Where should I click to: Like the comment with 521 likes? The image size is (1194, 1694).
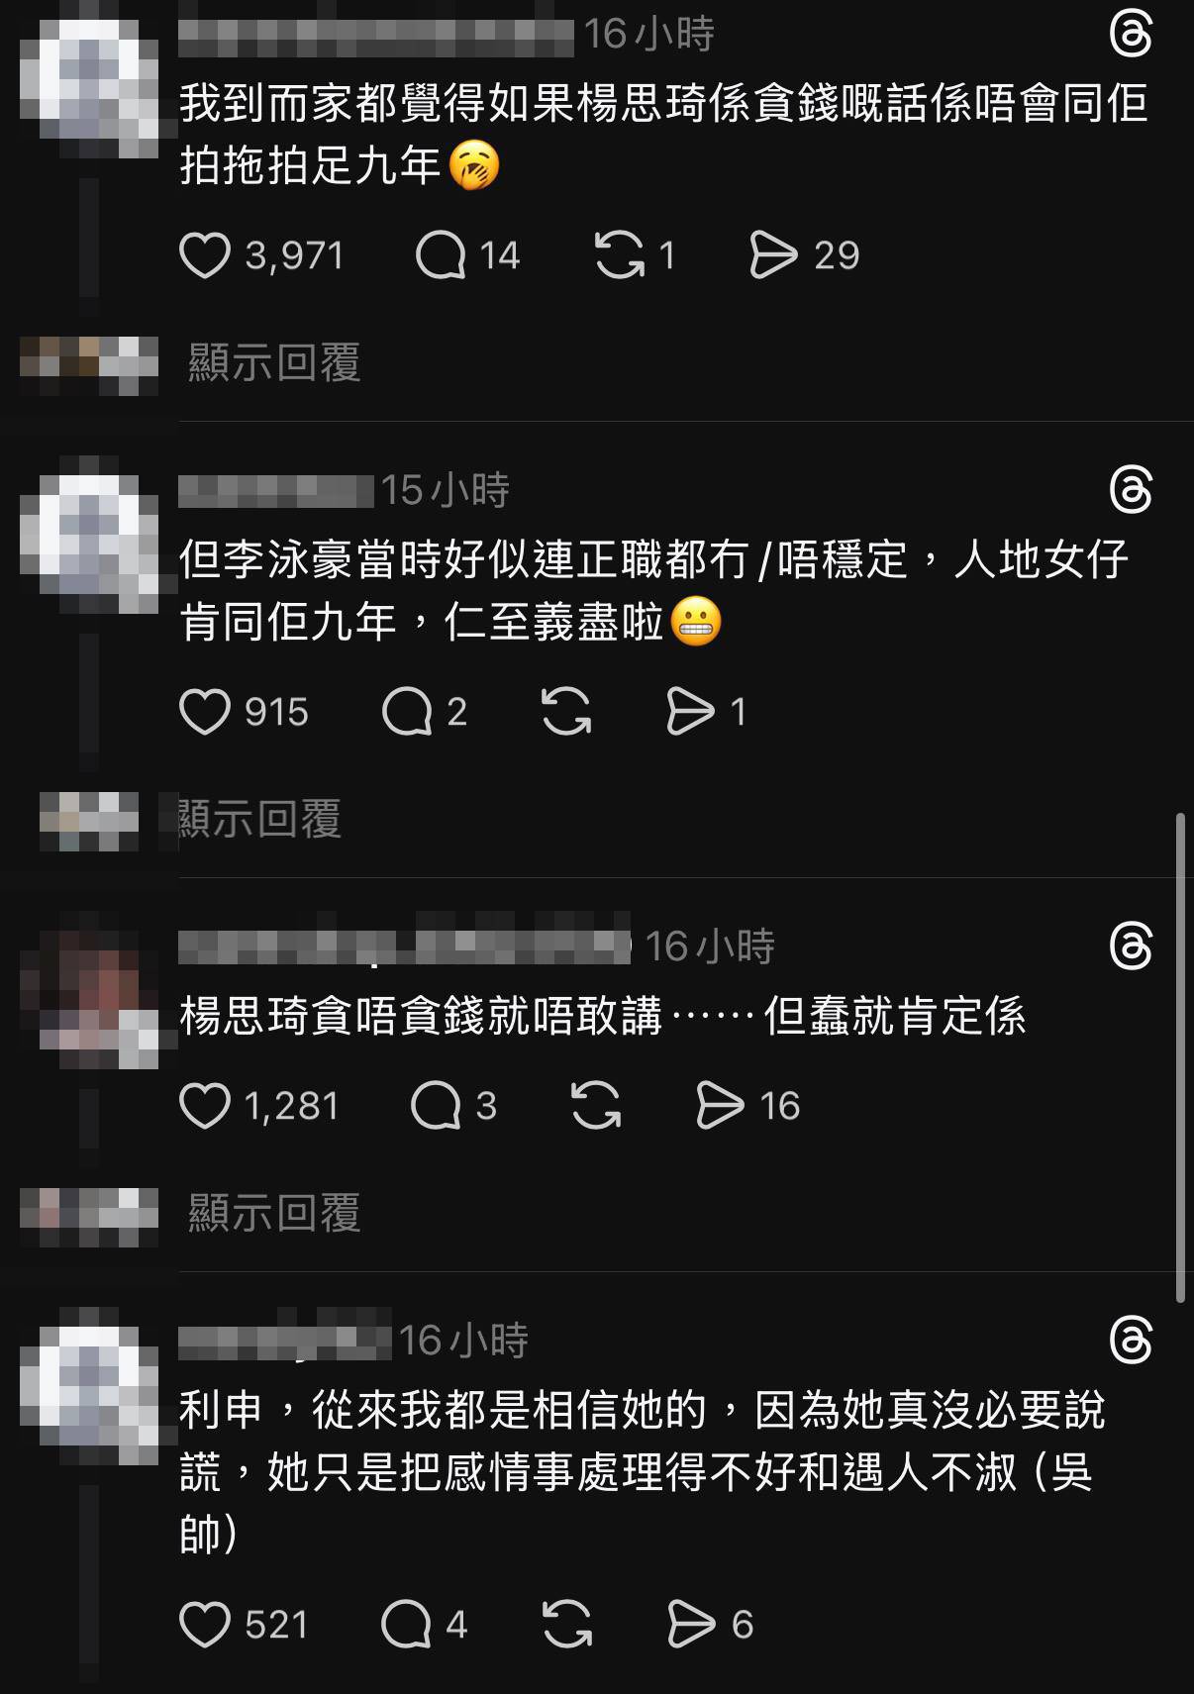205,1625
